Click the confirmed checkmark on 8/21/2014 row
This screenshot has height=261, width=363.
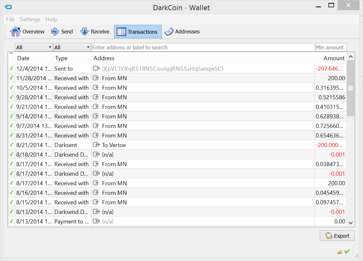(11, 145)
